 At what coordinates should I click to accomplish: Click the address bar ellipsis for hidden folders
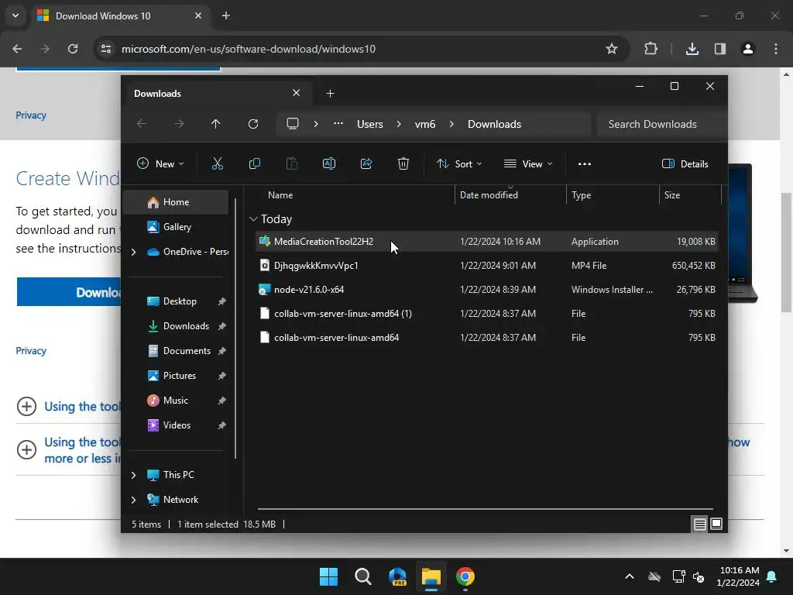[x=338, y=124]
